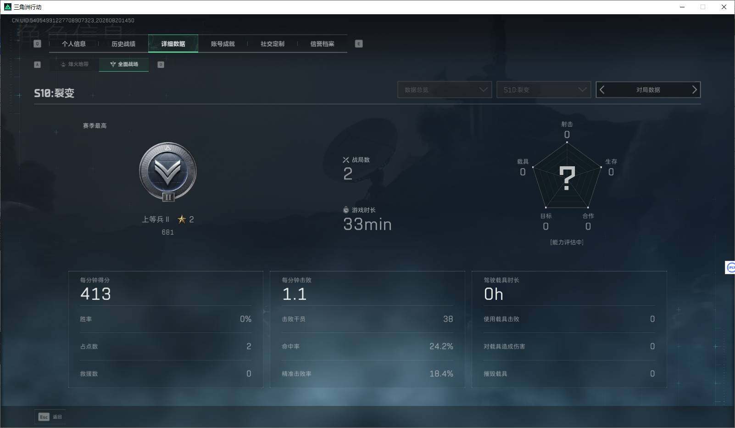This screenshot has width=735, height=428.
Task: Click the 上等兵 II rank badge
Action: pos(168,172)
